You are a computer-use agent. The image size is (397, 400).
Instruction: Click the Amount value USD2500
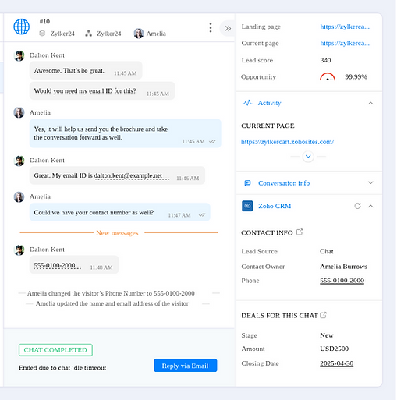[334, 349]
